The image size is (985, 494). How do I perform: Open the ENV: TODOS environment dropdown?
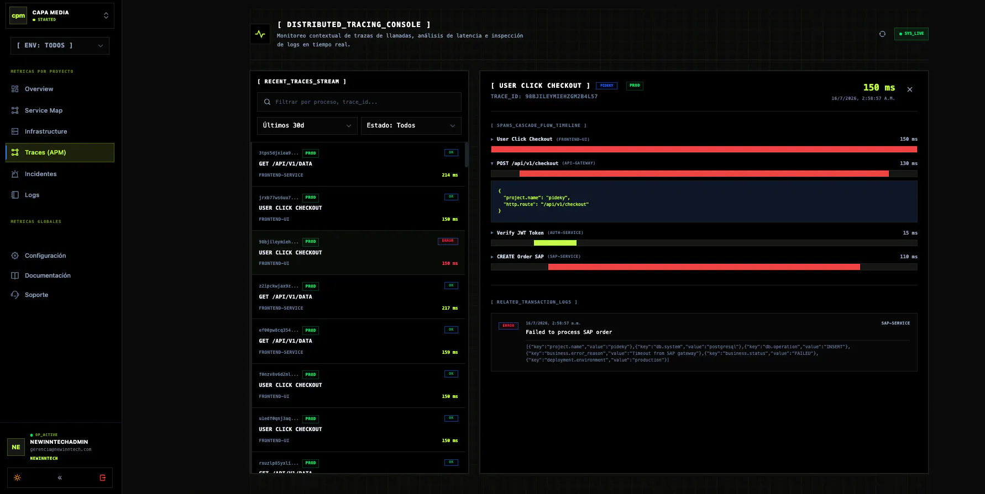tap(60, 46)
